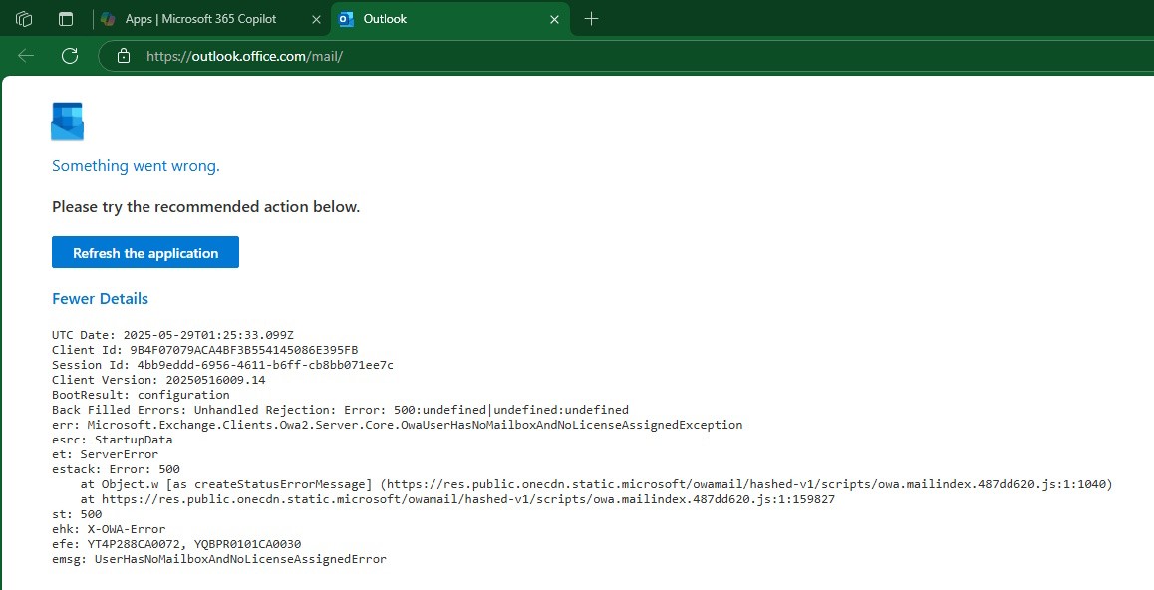Click the Something went wrong heading
The image size is (1154, 590).
pyautogui.click(x=136, y=166)
